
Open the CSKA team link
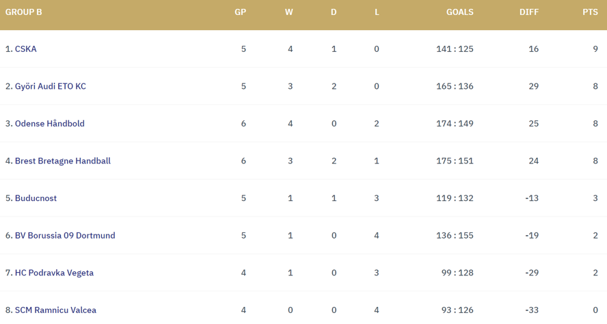point(25,49)
